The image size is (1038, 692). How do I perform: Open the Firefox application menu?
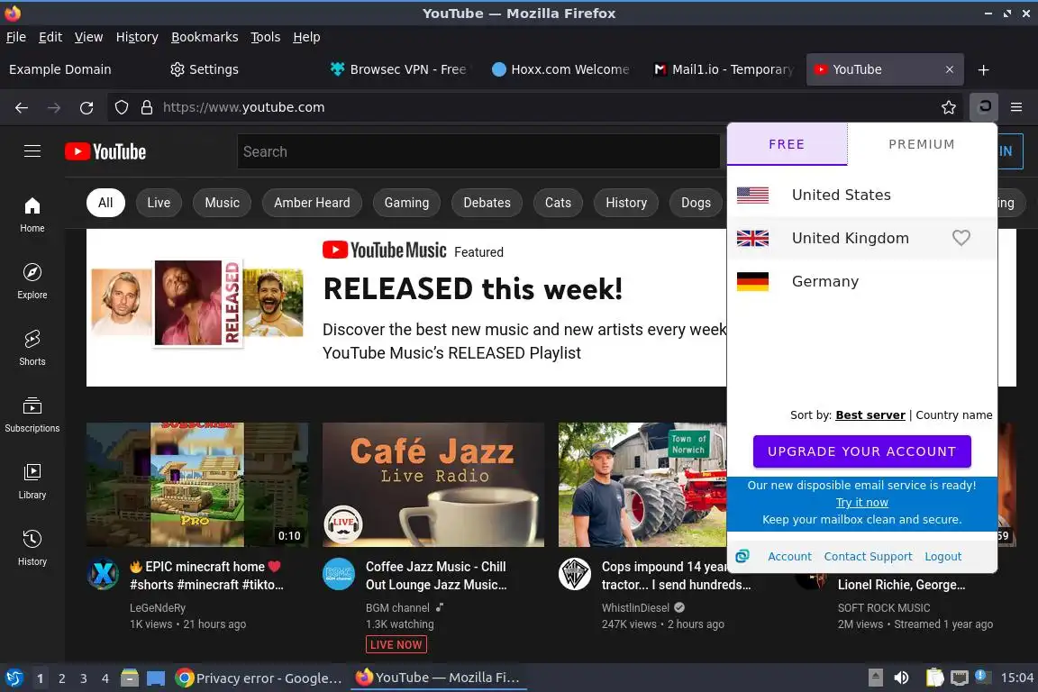tap(1016, 107)
